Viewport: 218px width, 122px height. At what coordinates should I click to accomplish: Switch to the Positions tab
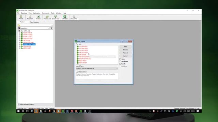pyautogui.click(x=23, y=22)
